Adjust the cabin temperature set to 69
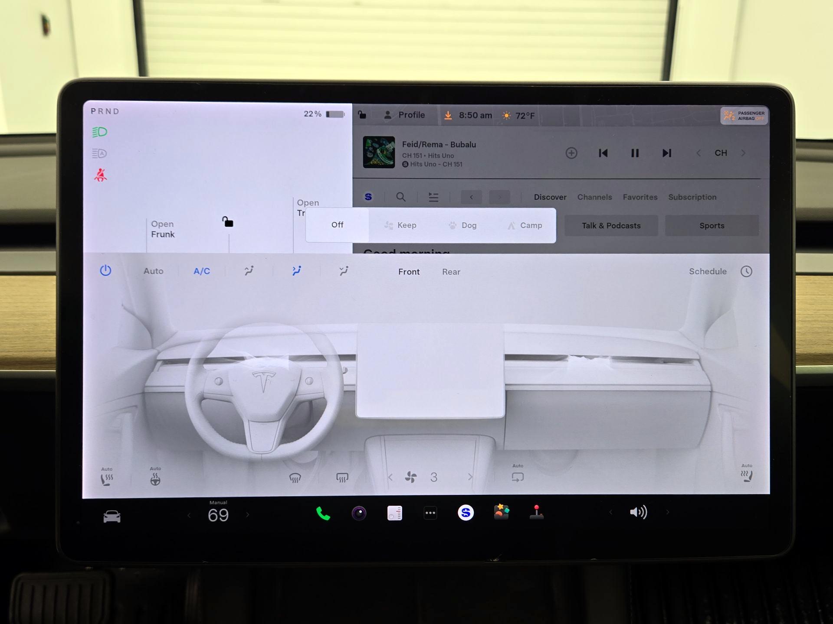 [x=218, y=515]
